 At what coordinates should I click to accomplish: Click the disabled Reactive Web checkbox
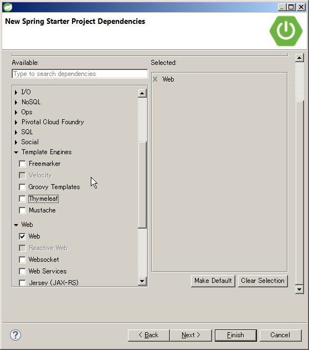point(22,248)
